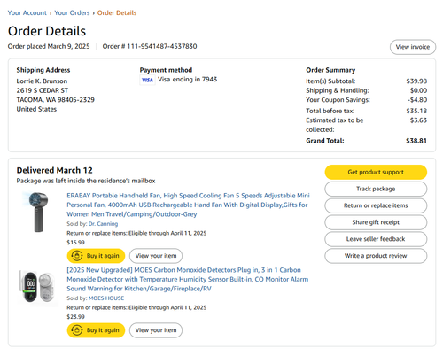Click Leave seller feedback
The height and width of the screenshot is (356, 443).
[x=376, y=239]
